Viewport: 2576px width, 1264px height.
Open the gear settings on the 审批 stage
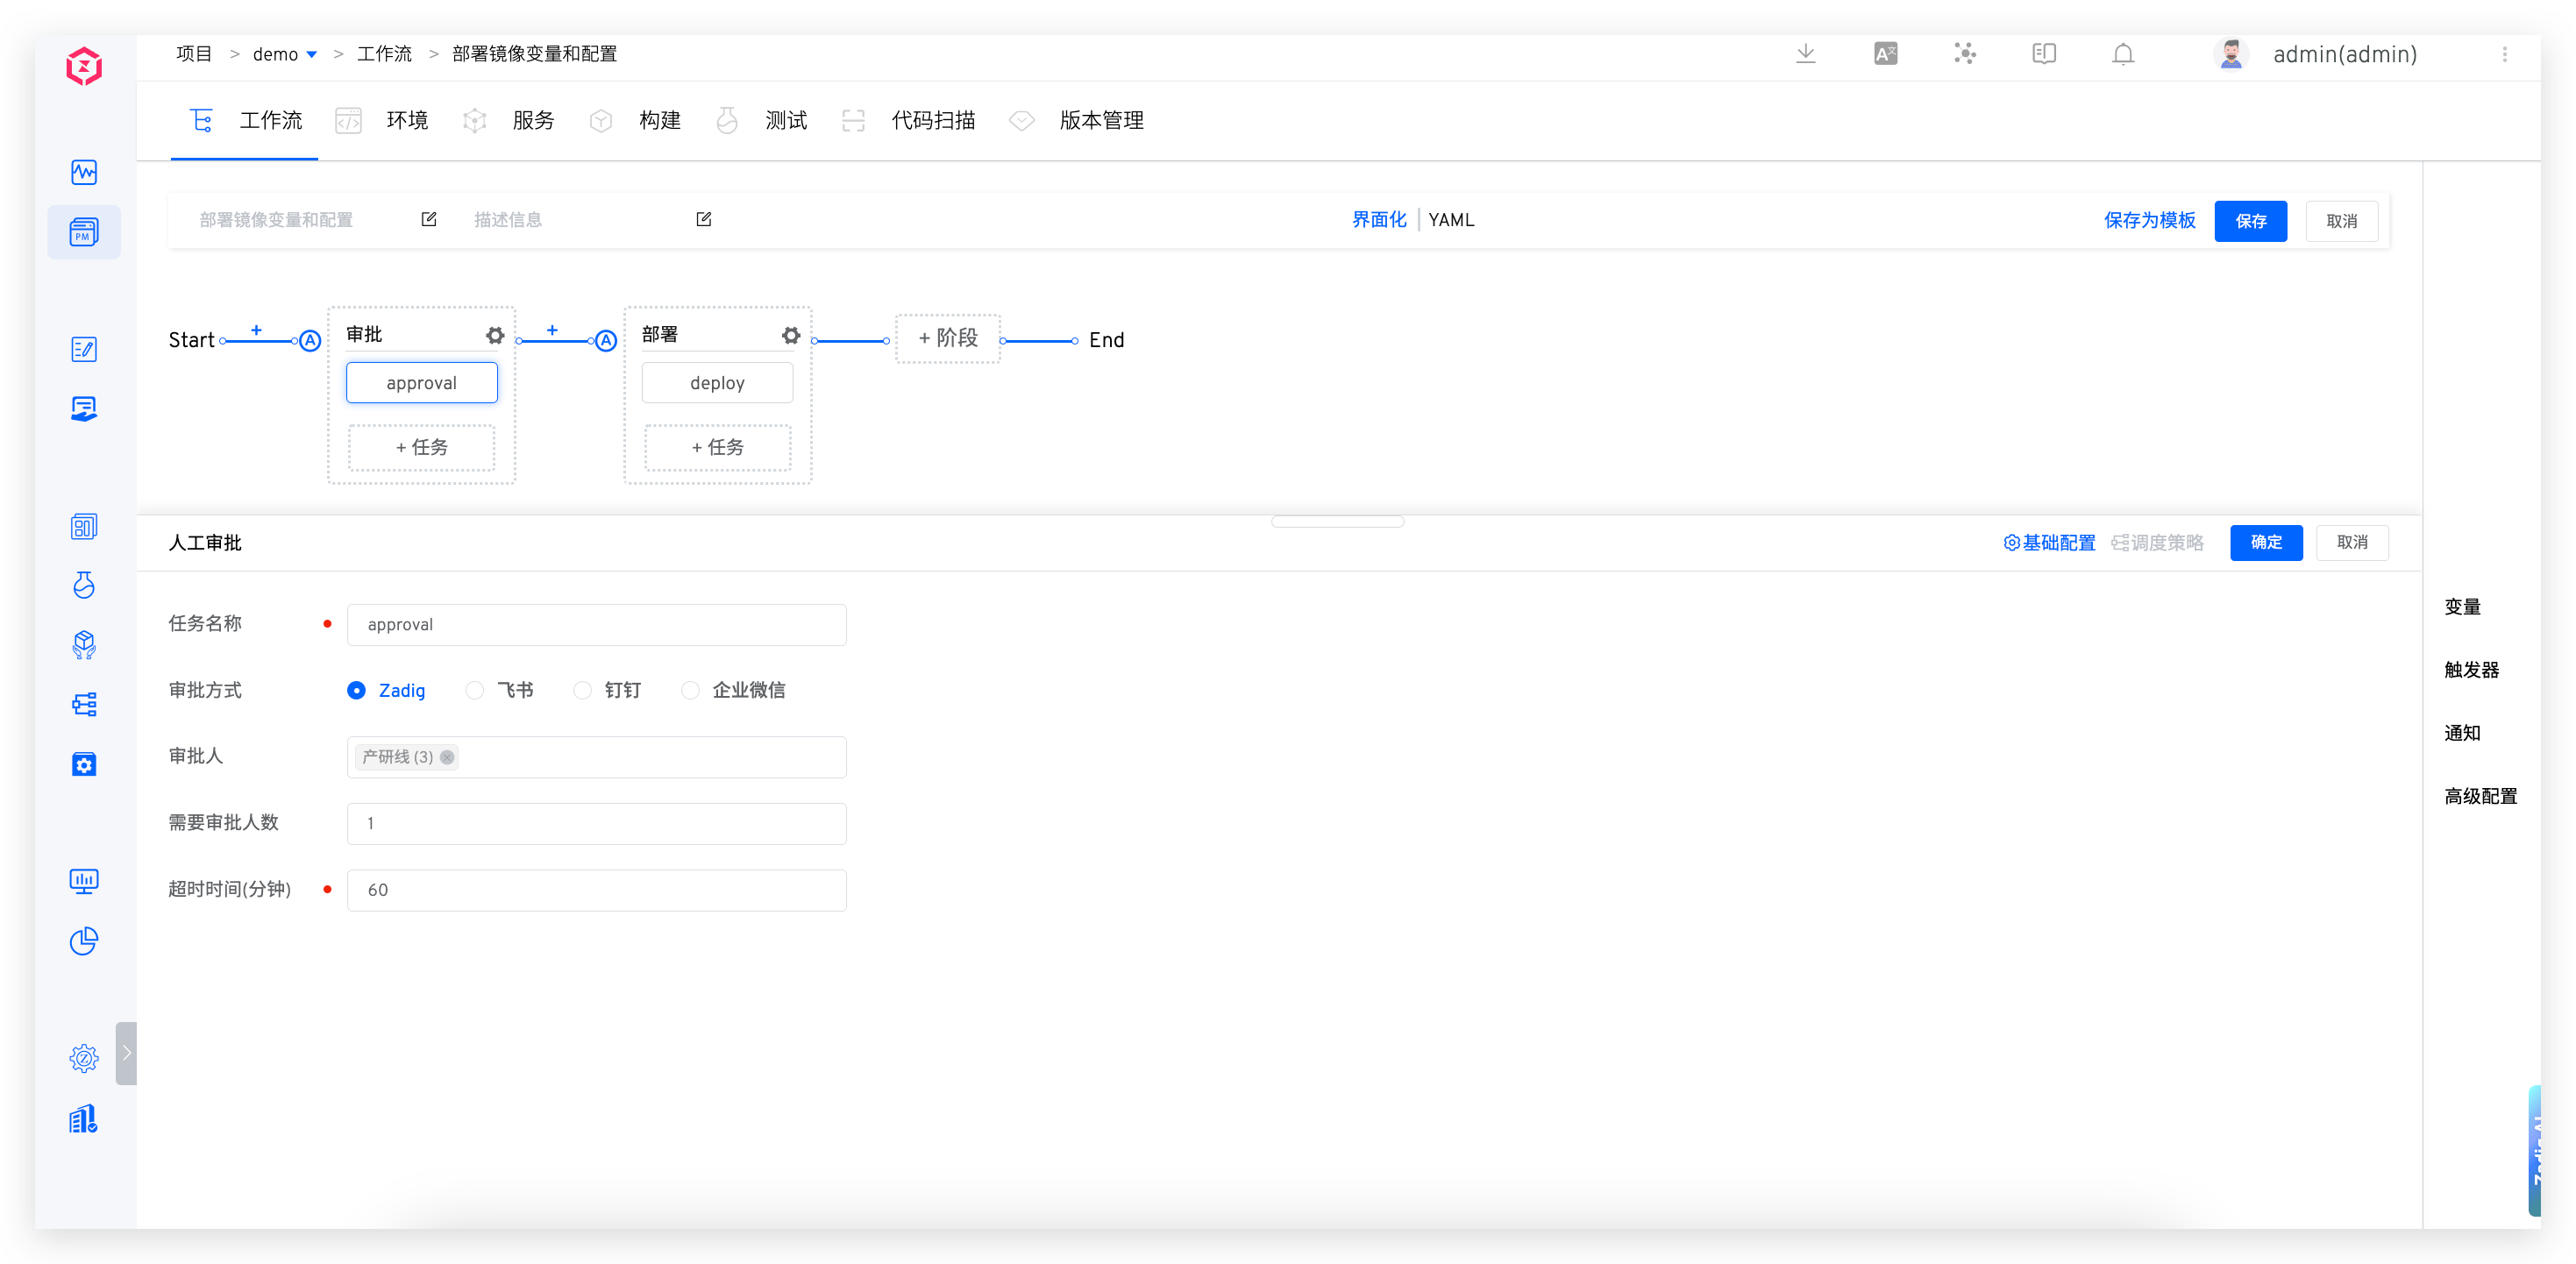[495, 336]
